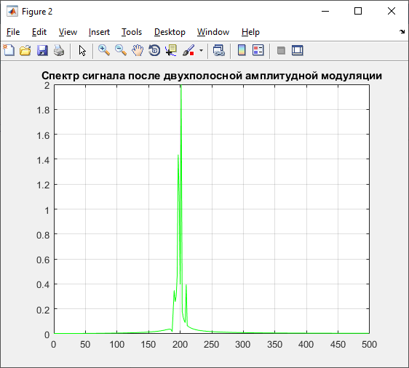Select the Edit Plot arrow tool

tap(82, 51)
